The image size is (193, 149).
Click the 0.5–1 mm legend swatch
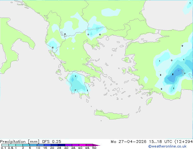12,145
